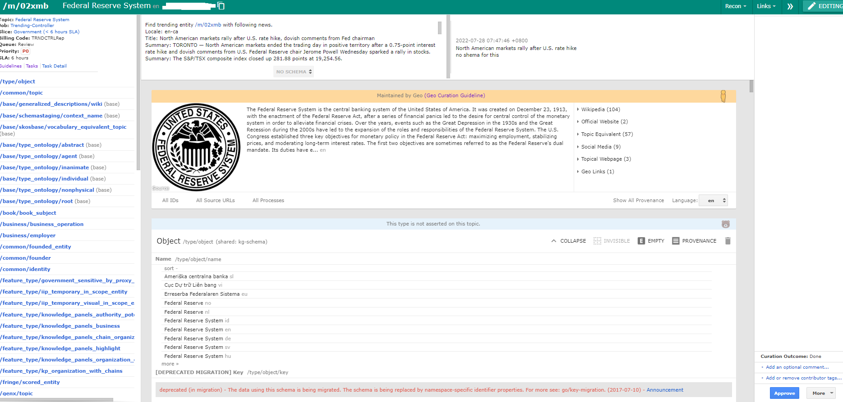The image size is (843, 402).
Task: Click the double-chevron expand icon in header
Action: click(790, 6)
